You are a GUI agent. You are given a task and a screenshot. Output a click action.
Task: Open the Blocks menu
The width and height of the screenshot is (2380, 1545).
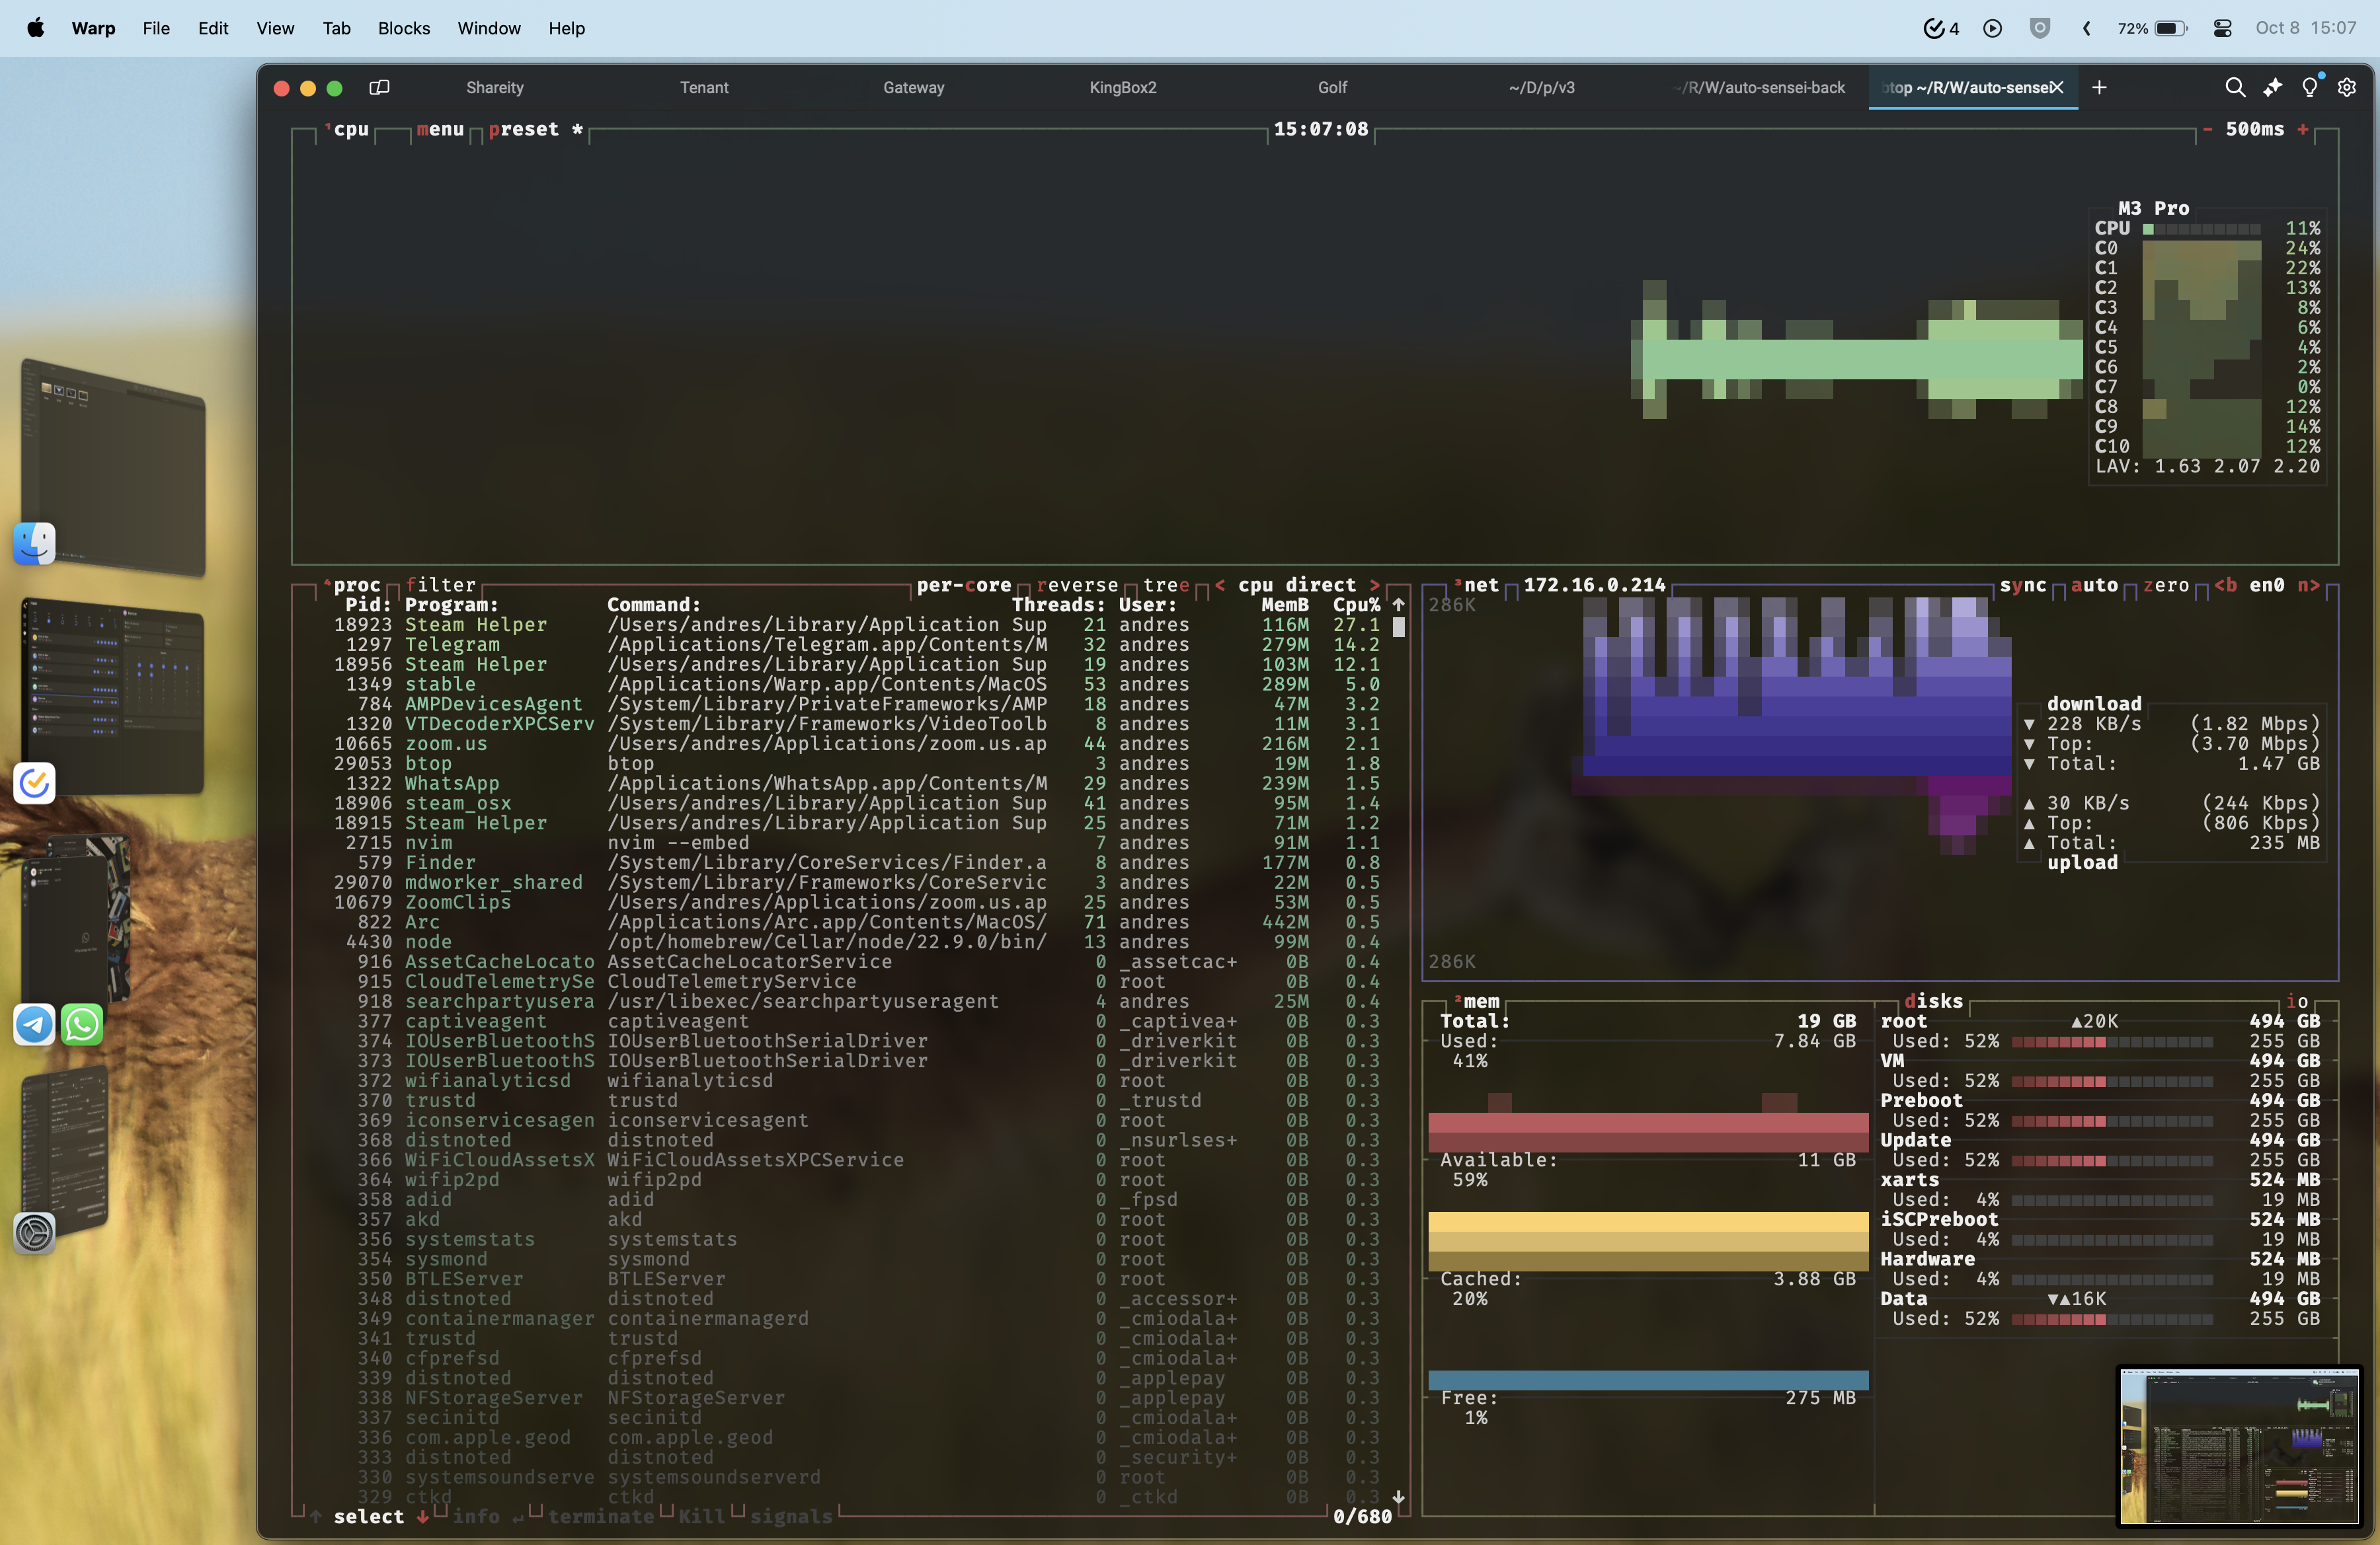pos(403,28)
